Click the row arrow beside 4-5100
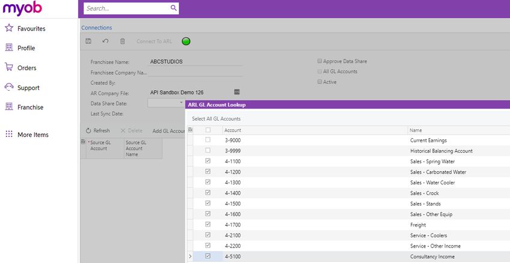 [190, 256]
